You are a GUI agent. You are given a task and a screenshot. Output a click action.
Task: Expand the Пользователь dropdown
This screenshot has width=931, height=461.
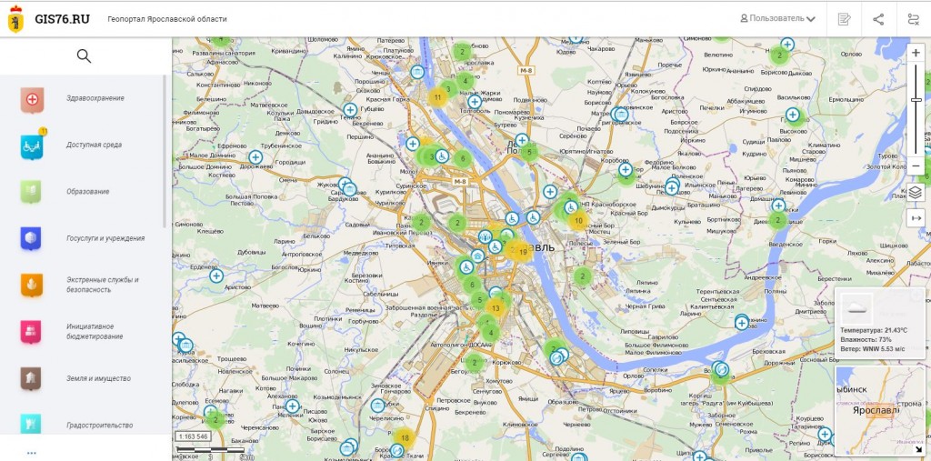[x=778, y=18]
